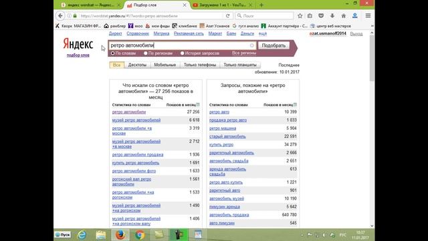Open 'Все регионы' region selector
This screenshot has width=428, height=241.
pyautogui.click(x=244, y=53)
